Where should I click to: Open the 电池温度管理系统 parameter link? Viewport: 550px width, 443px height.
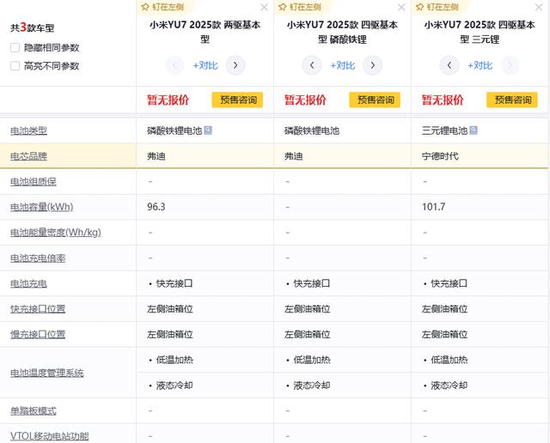(47, 373)
